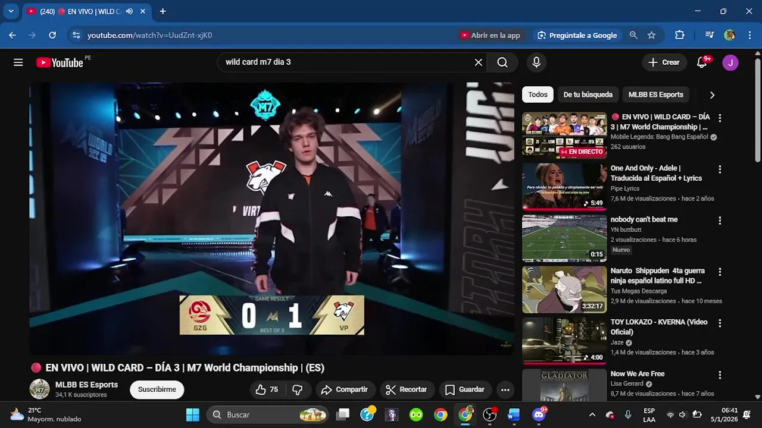Click the Recortar button
762x428 pixels.
tap(407, 389)
